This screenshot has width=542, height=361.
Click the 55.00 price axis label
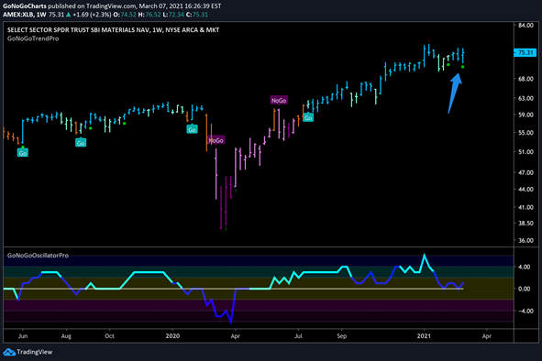pos(525,132)
